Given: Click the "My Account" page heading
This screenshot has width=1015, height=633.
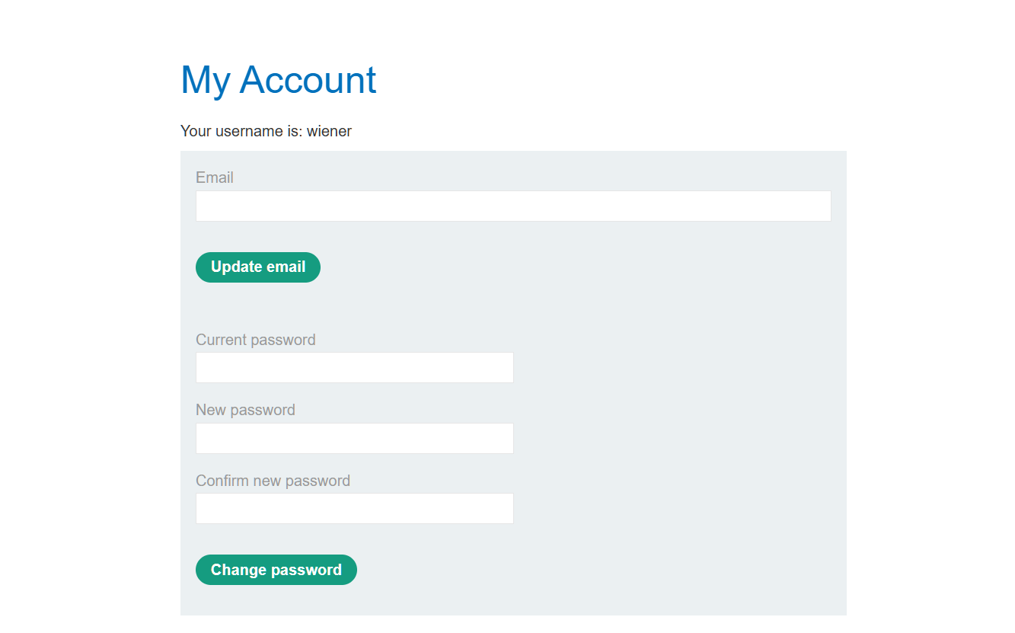Looking at the screenshot, I should 278,80.
